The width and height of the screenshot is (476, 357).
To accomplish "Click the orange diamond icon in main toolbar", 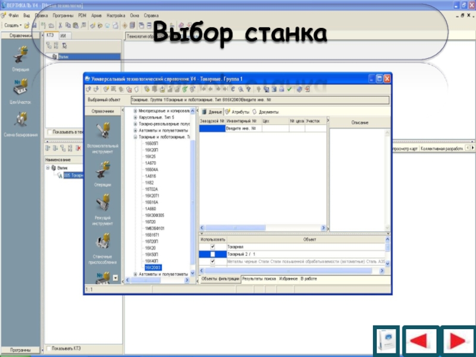I will tap(124, 26).
